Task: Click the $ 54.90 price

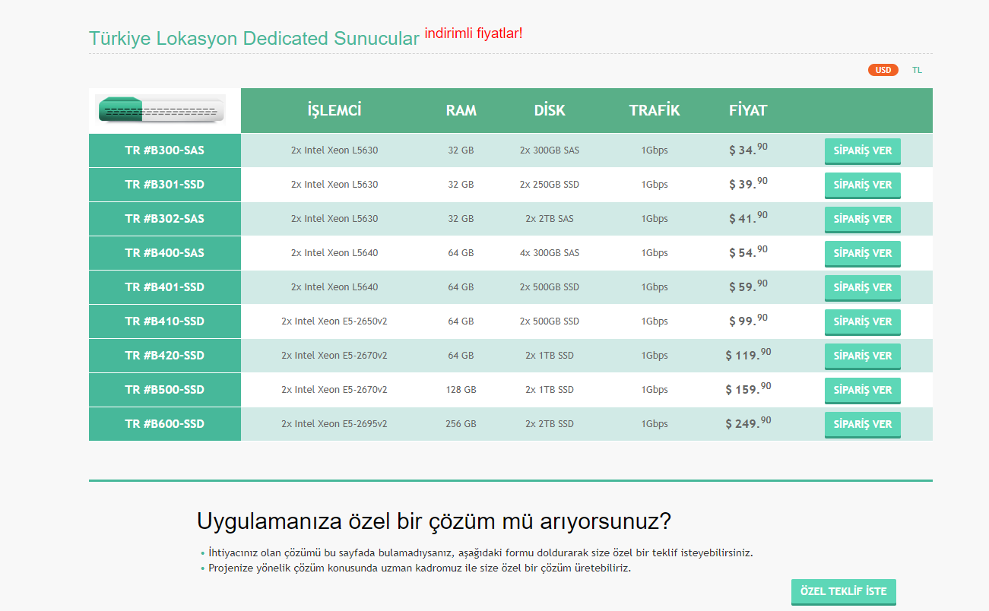Action: click(x=748, y=252)
